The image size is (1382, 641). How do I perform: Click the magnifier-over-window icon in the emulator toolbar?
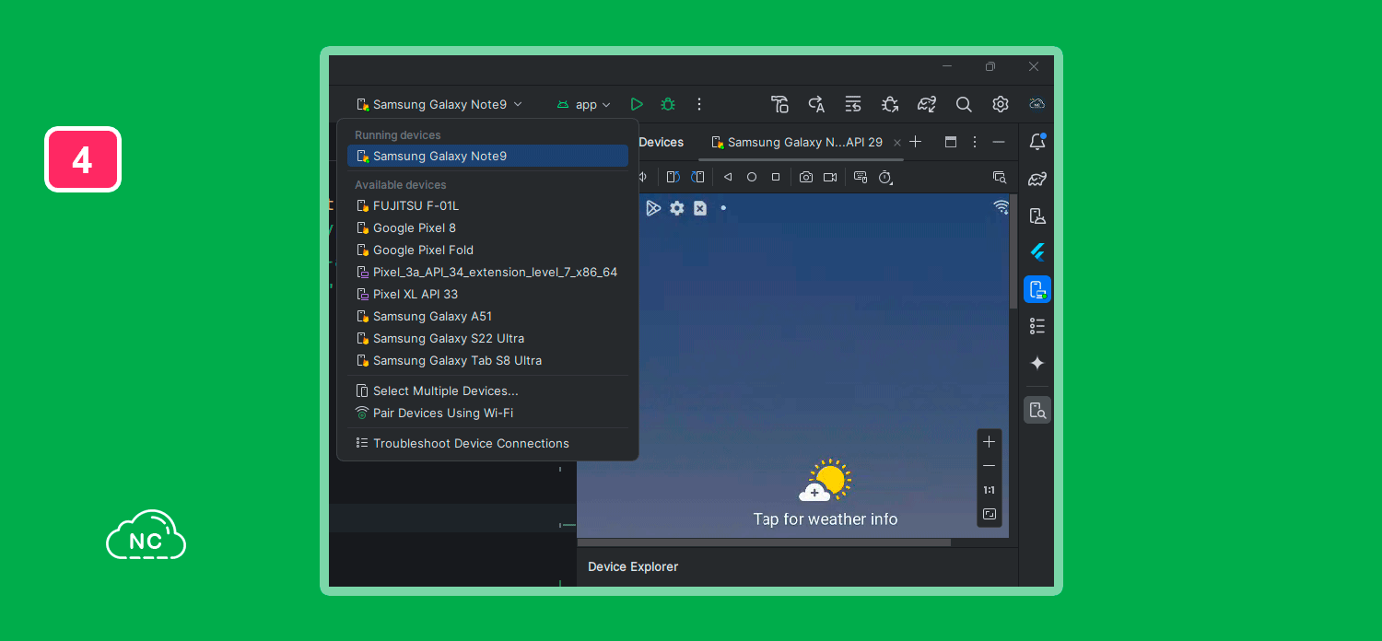click(x=1000, y=177)
